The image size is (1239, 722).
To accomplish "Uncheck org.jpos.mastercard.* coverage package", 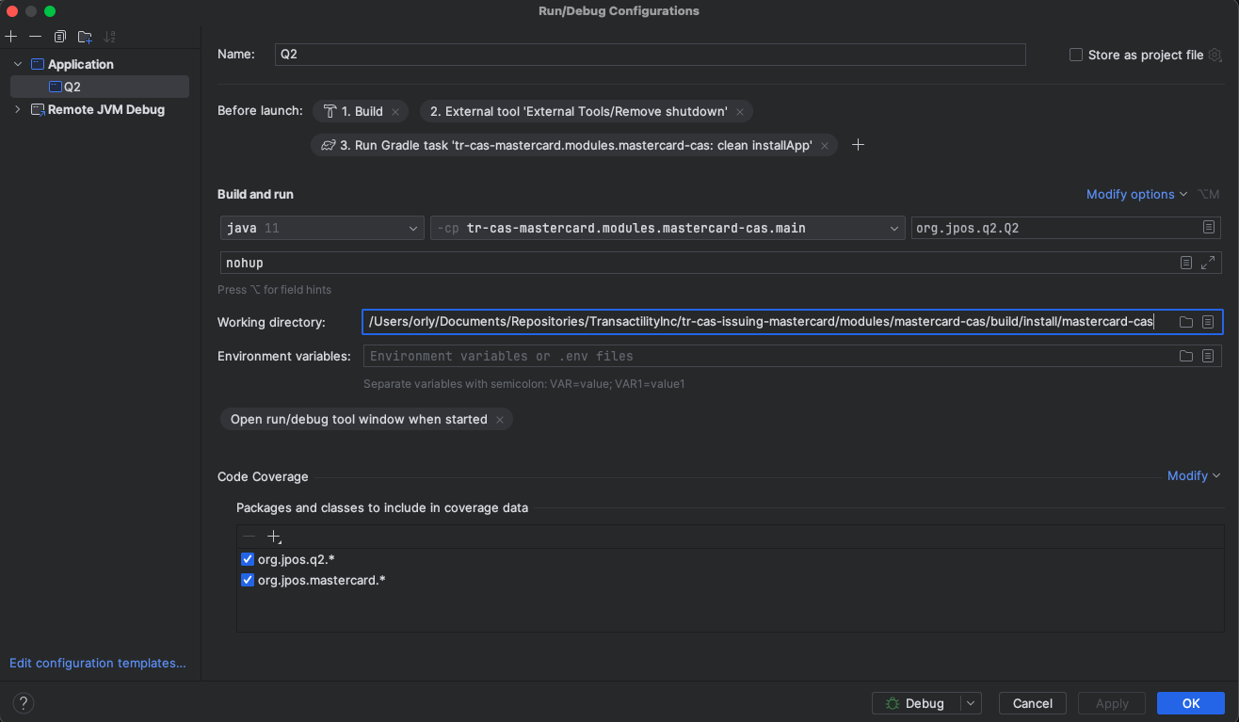I will 248,580.
